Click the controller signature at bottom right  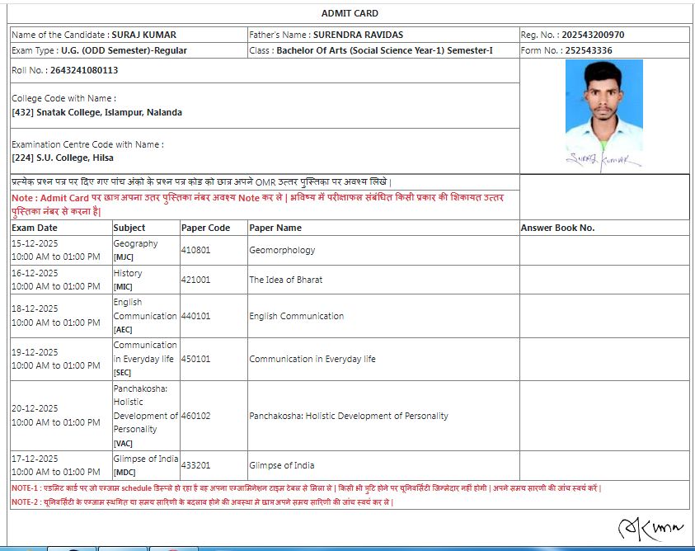pos(650,529)
